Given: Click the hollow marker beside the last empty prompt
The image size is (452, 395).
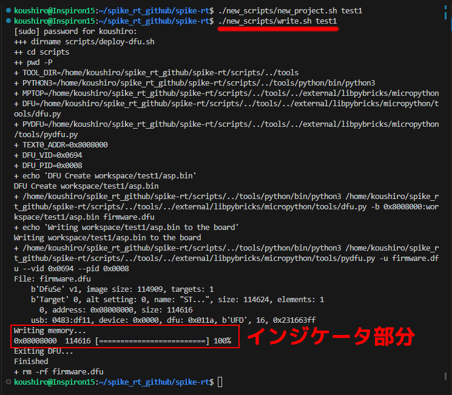Looking at the screenshot, I should click(x=8, y=382).
